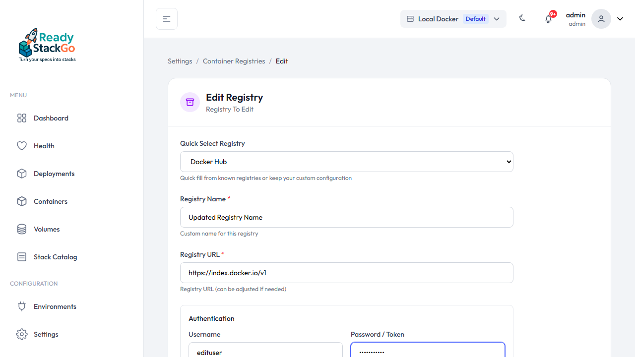Screen dimensions: 635x357
Task: Open Stack Catalog in the sidebar
Action: coord(55,257)
